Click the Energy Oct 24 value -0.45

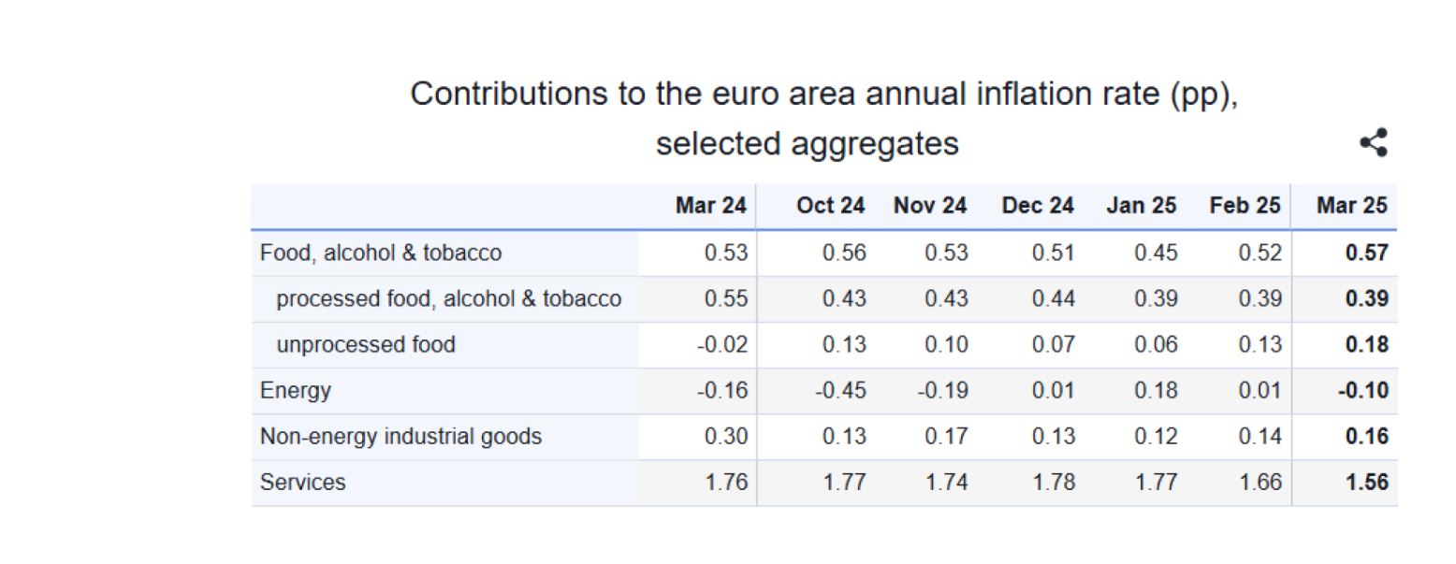(x=839, y=391)
